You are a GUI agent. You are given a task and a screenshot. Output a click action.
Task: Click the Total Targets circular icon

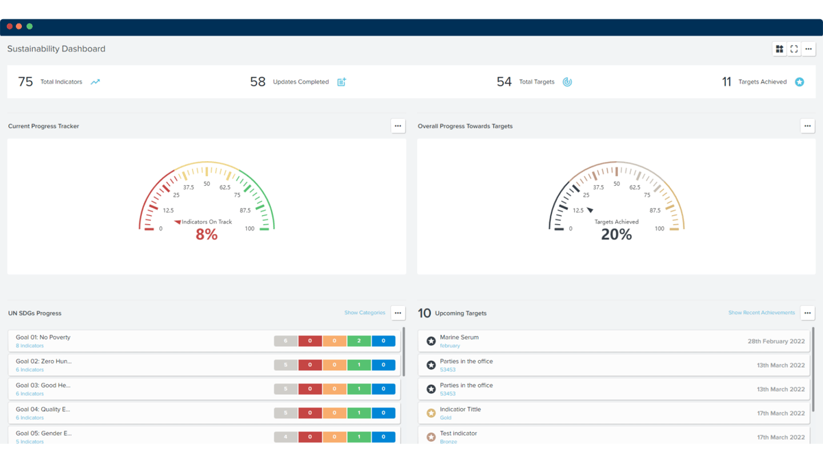(567, 82)
